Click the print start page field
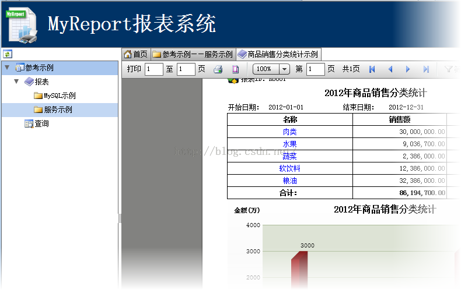Screen dimensions: 461x290 (x=154, y=69)
